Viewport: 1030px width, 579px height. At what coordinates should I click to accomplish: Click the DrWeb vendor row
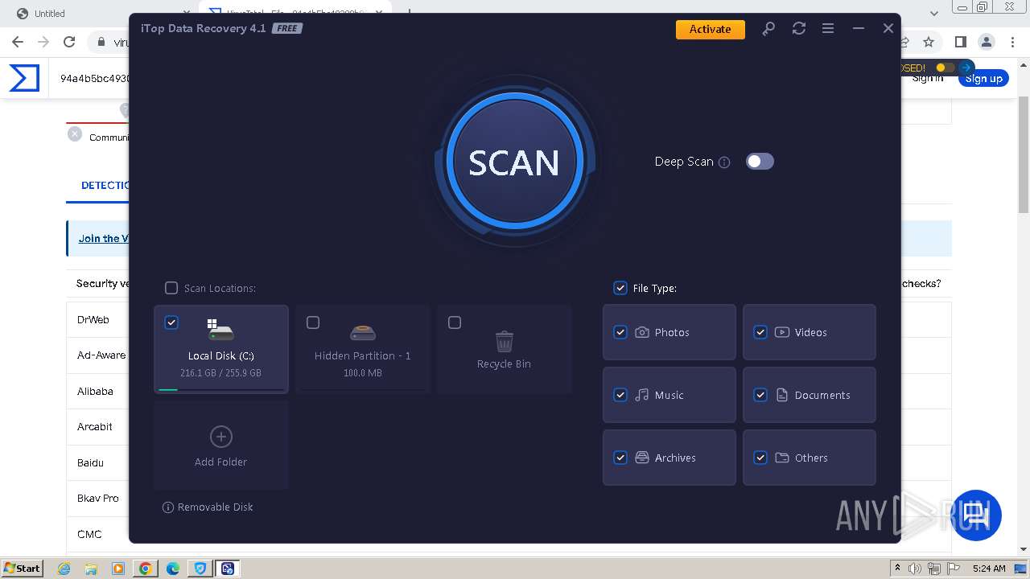[97, 320]
